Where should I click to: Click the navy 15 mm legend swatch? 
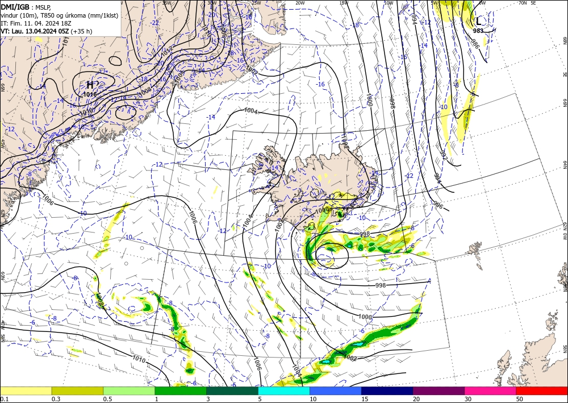(x=387, y=390)
